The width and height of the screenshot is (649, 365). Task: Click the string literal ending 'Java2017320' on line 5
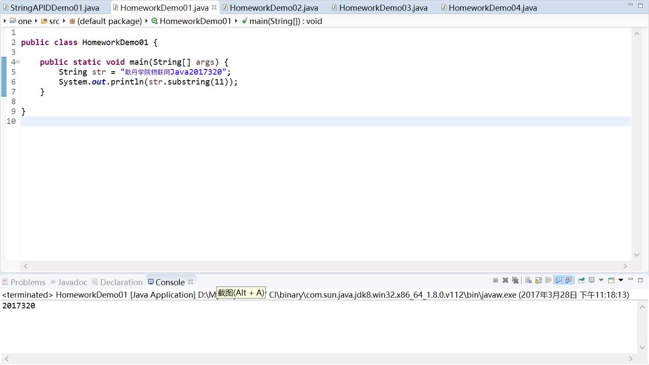173,72
